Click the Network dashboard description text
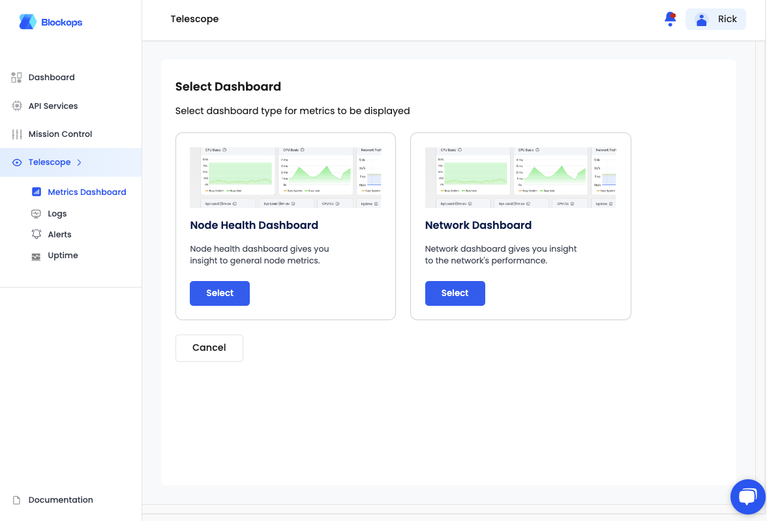Screen dimensions: 767x521 pyautogui.click(x=500, y=255)
